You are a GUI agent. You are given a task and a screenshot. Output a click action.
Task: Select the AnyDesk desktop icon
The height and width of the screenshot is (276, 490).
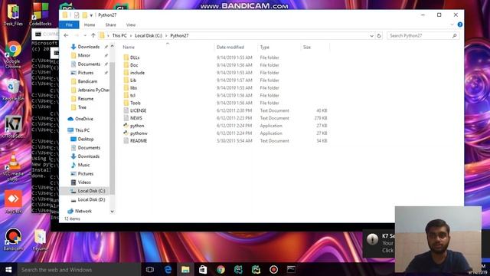coord(13,202)
